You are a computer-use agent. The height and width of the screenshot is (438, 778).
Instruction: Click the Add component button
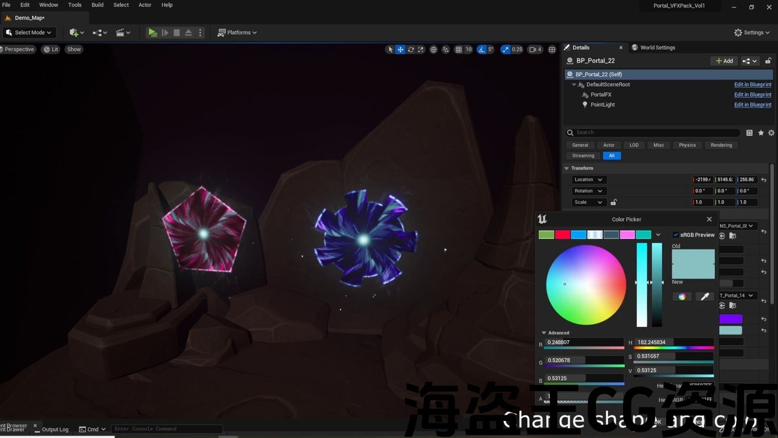pyautogui.click(x=725, y=61)
